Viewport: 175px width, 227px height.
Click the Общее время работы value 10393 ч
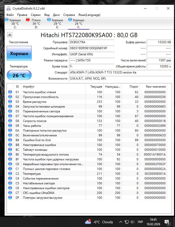[x=159, y=66]
